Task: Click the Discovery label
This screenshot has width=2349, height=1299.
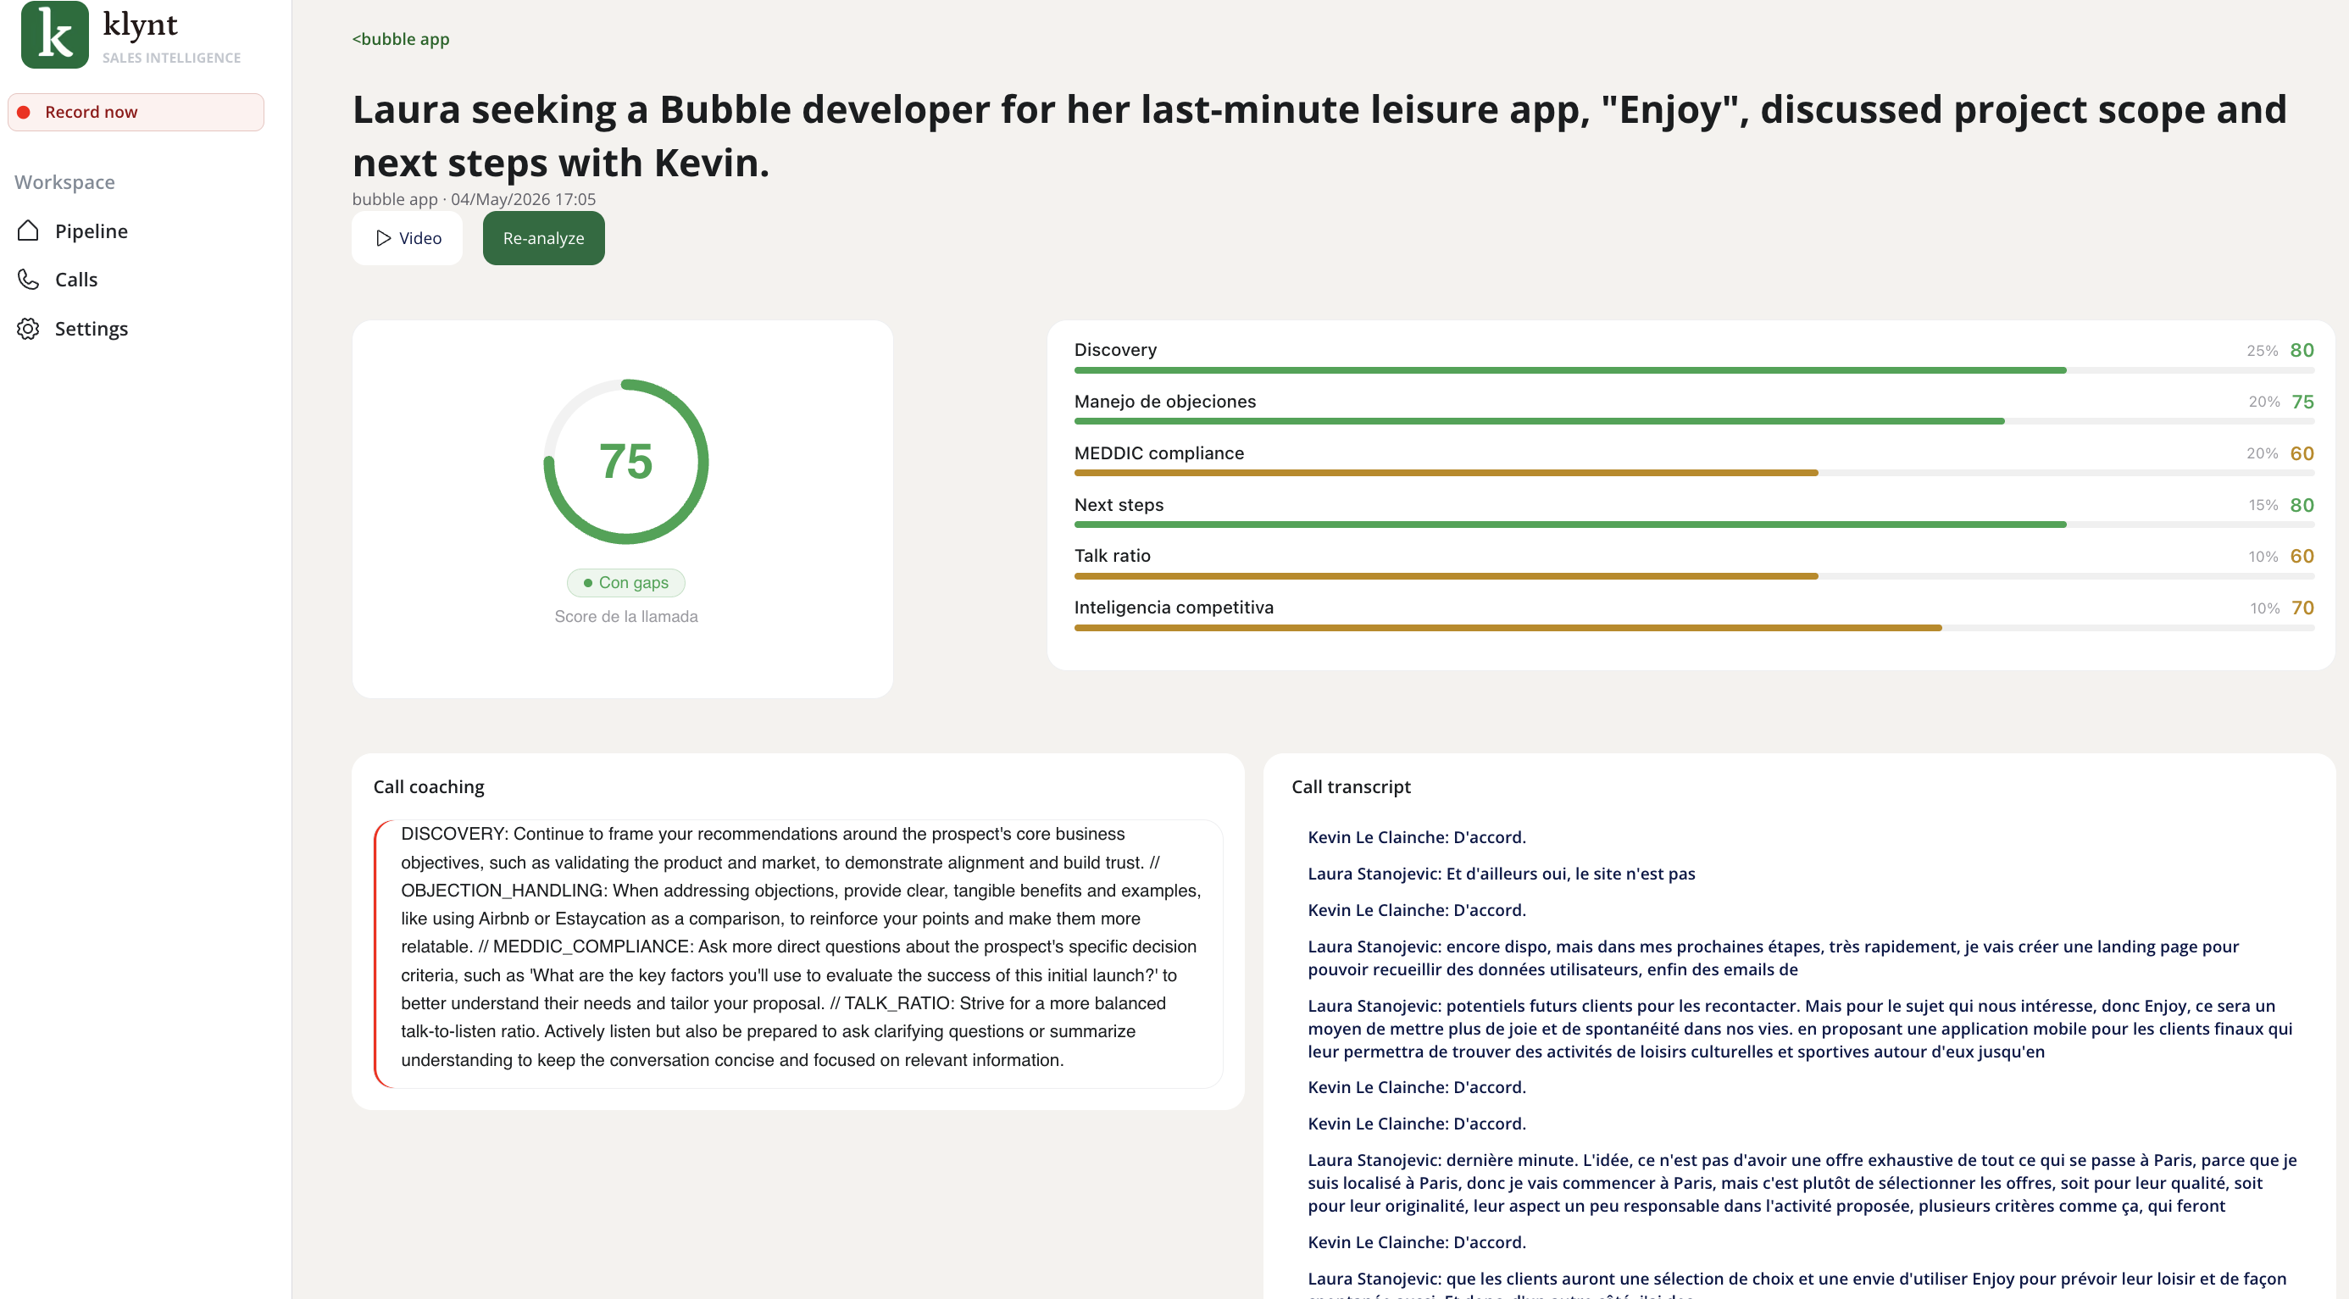Action: [1115, 350]
